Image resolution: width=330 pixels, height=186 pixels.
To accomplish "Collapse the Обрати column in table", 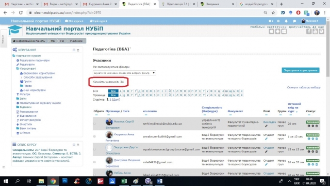I will coord(96,115).
